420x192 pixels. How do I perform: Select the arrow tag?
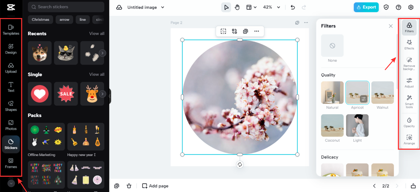tap(64, 19)
